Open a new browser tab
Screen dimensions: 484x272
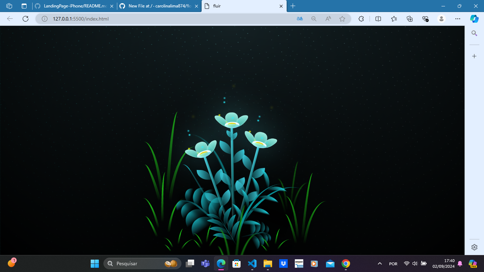pyautogui.click(x=293, y=6)
